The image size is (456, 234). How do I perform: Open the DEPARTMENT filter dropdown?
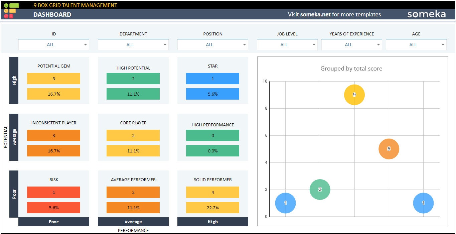[x=133, y=44]
